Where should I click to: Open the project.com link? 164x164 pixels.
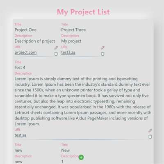tap(25, 52)
